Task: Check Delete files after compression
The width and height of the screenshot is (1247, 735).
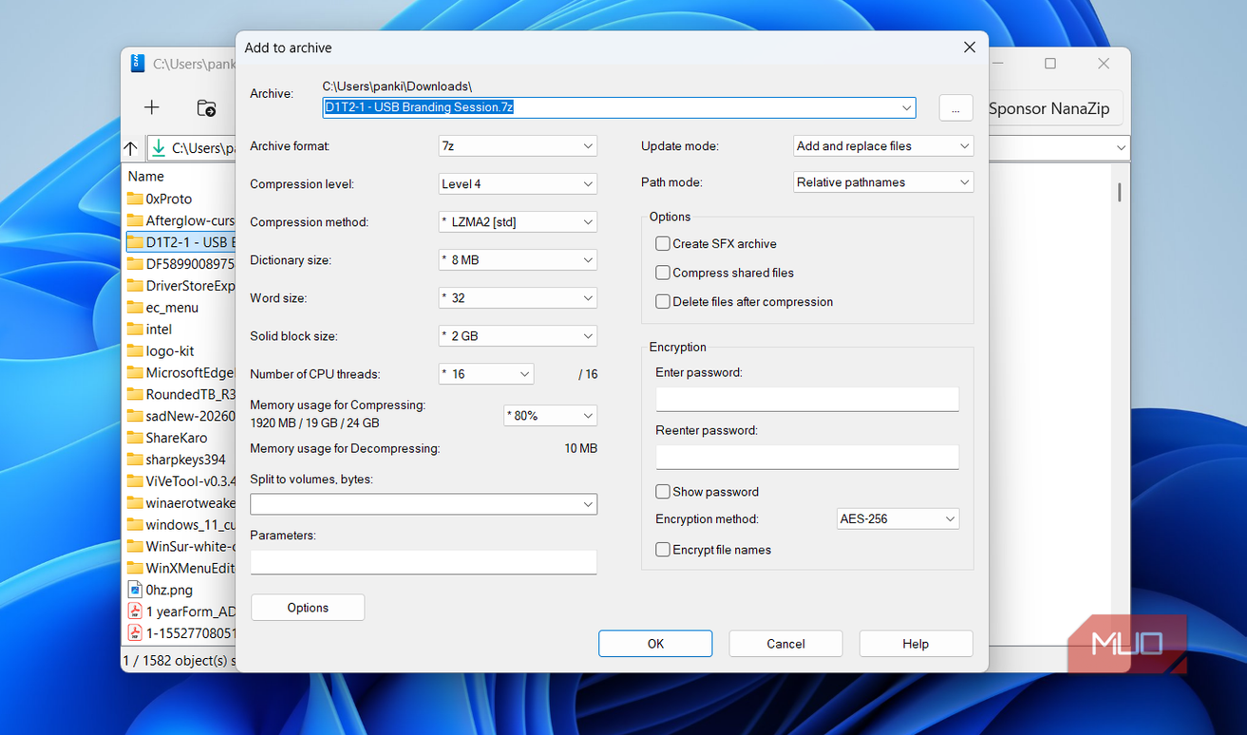Action: [663, 302]
